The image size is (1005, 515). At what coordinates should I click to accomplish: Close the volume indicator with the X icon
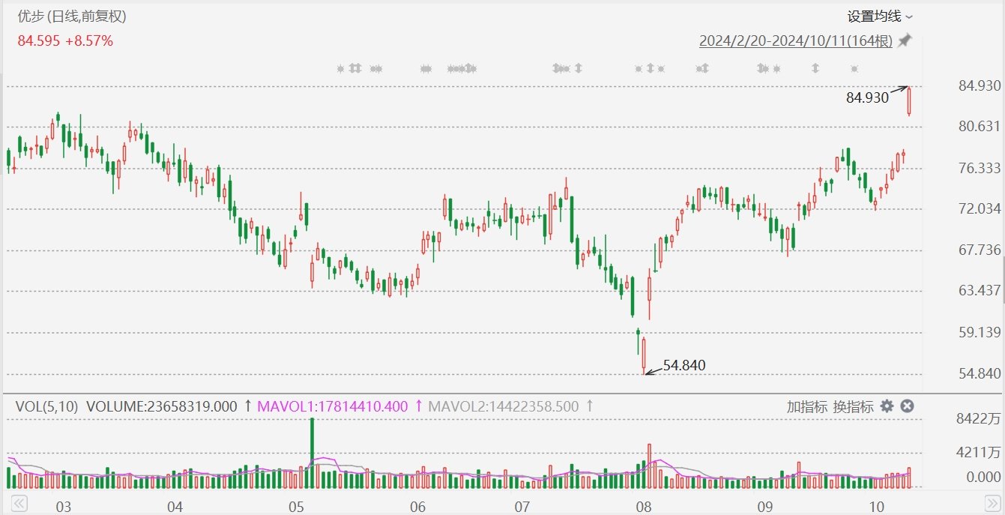(908, 406)
